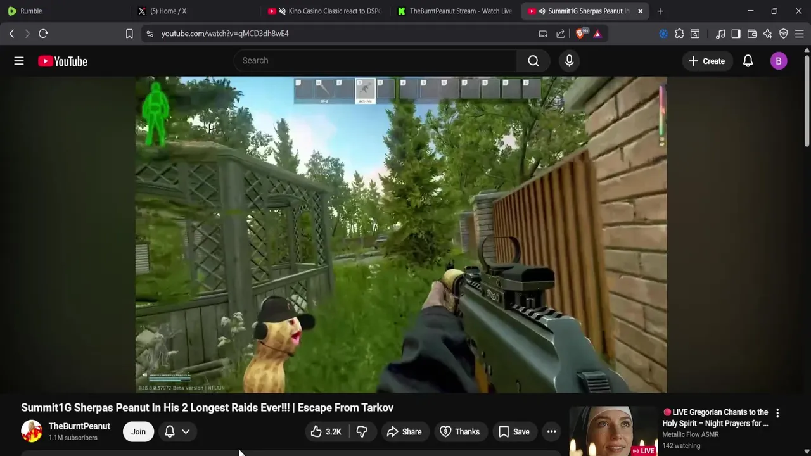This screenshot has width=811, height=456.
Task: Click the '1.1M subscribers' text
Action: pyautogui.click(x=73, y=438)
